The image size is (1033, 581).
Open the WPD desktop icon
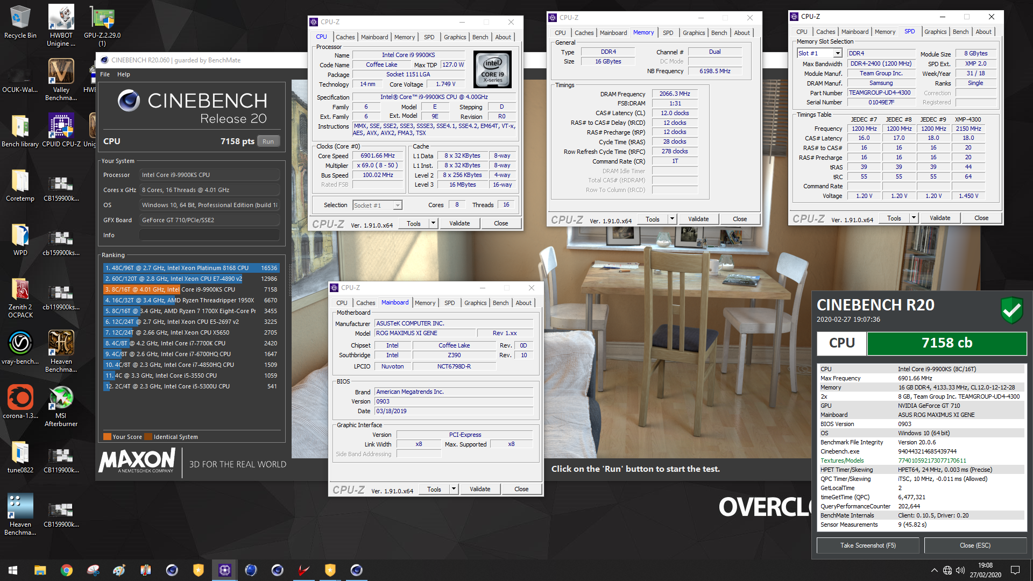pos(20,239)
